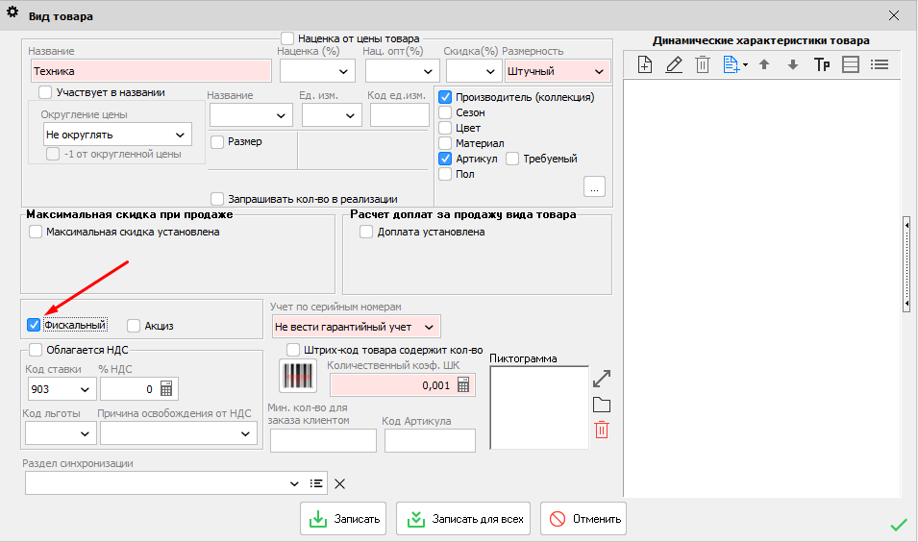The width and height of the screenshot is (918, 542).
Task: Move the characteristic down with the arrow icon
Action: click(x=792, y=65)
